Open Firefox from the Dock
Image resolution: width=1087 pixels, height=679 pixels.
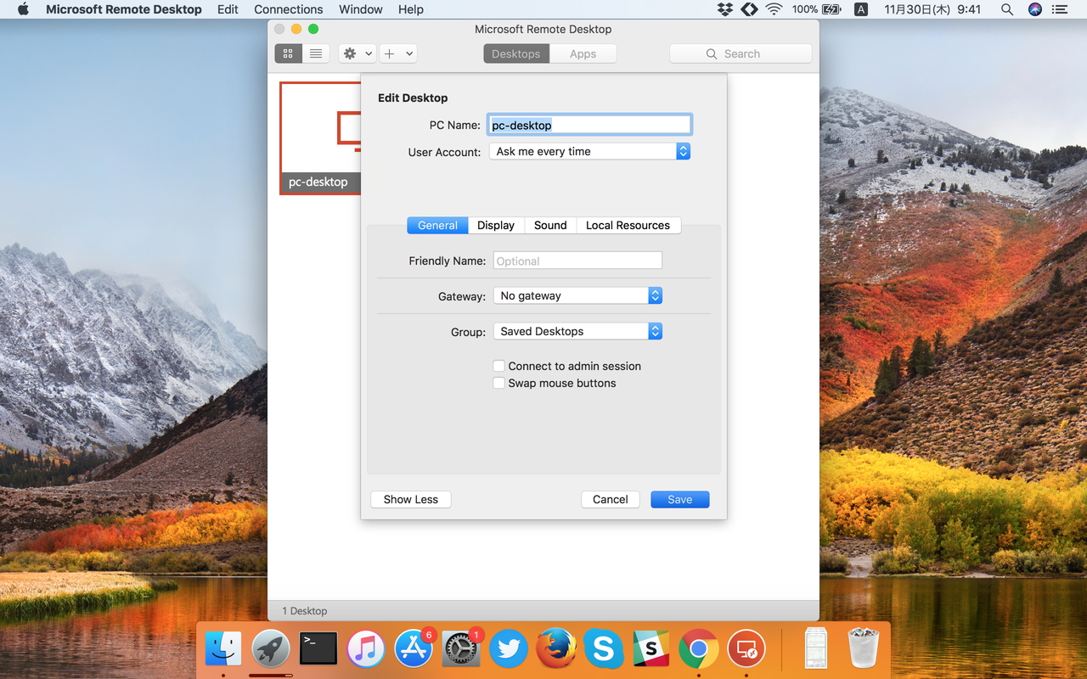(556, 649)
